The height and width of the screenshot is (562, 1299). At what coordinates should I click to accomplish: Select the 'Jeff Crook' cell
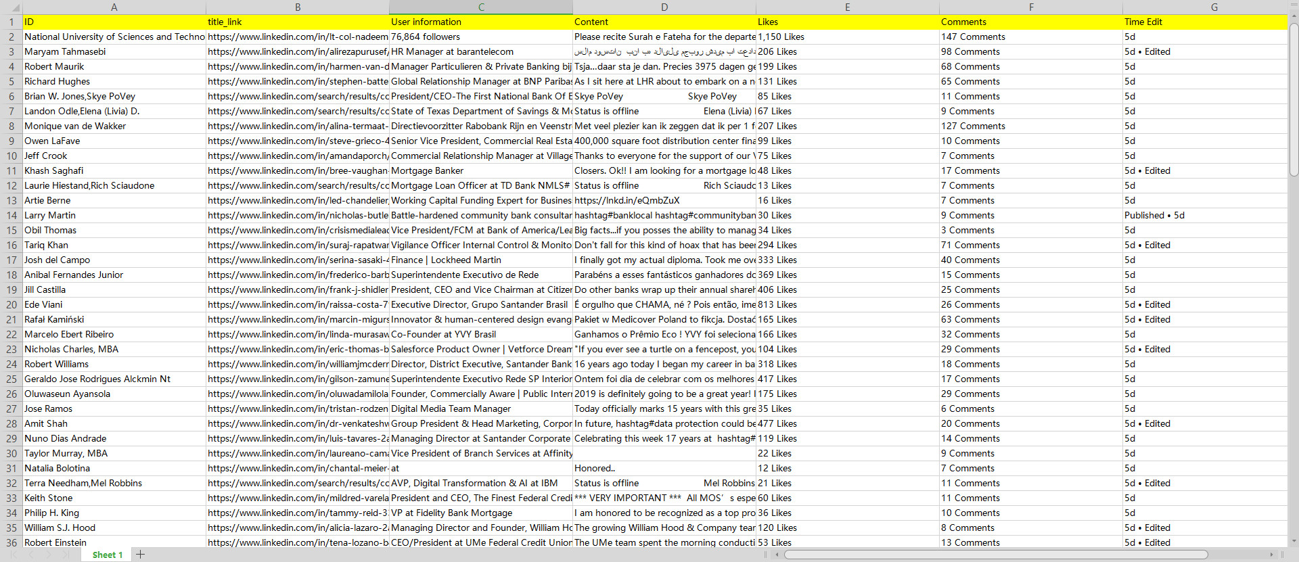[x=114, y=156]
